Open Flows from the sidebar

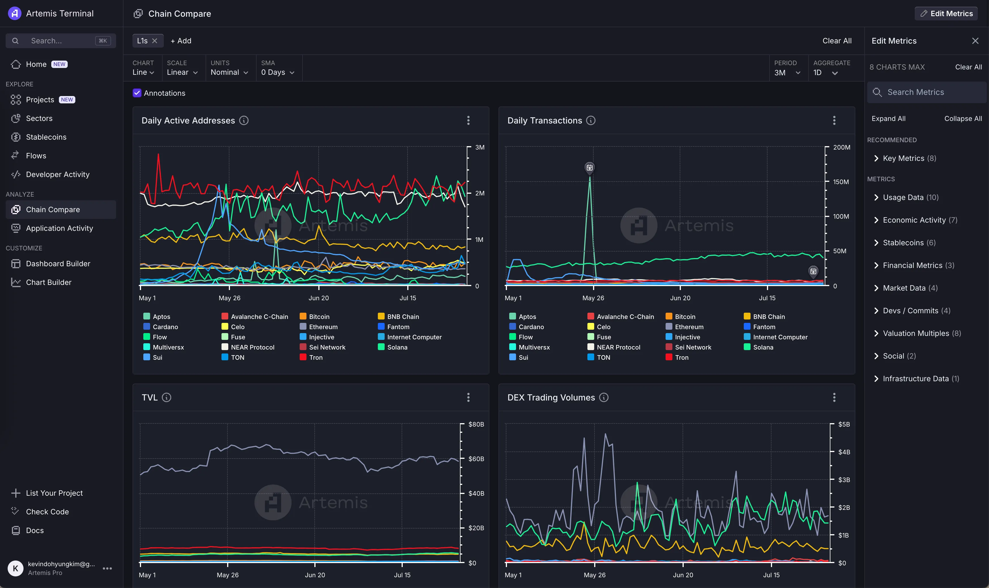pos(61,156)
